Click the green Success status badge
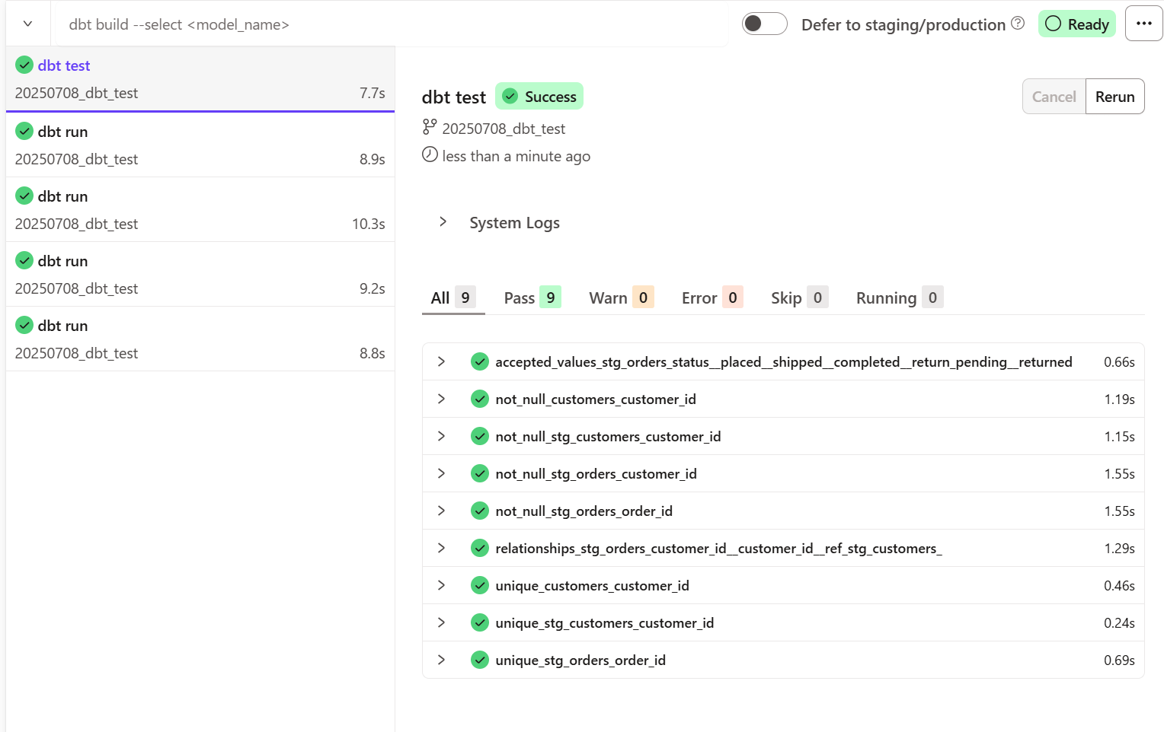The height and width of the screenshot is (732, 1164). 539,97
